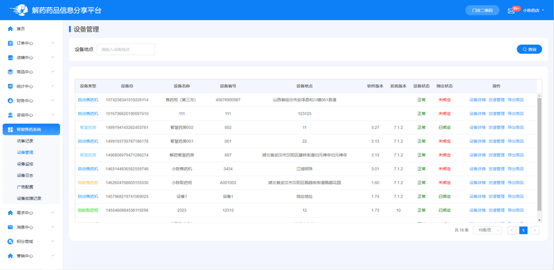Open the 10条/页 page size dropdown
The image size is (554, 270).
tap(488, 230)
